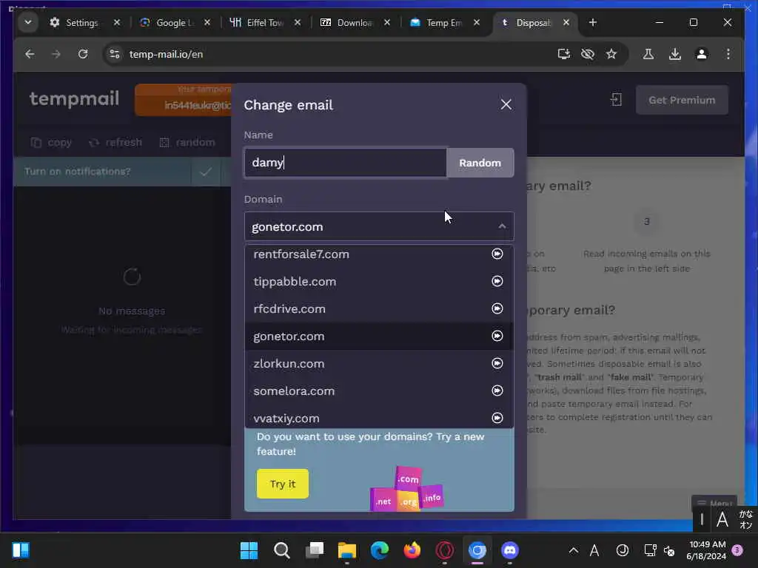758x568 pixels.
Task: Open the clock showing 10:49 AM
Action: pyautogui.click(x=707, y=550)
